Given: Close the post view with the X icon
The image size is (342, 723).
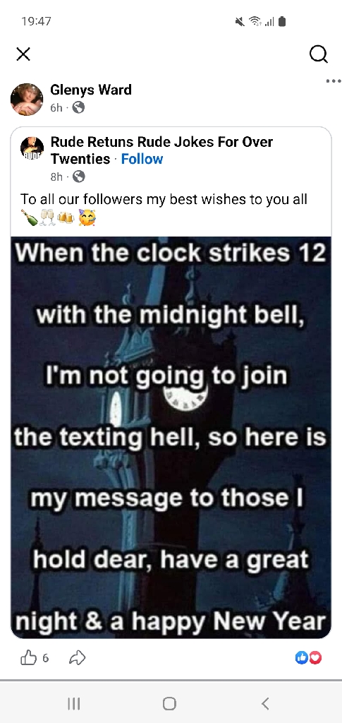Looking at the screenshot, I should click(23, 54).
